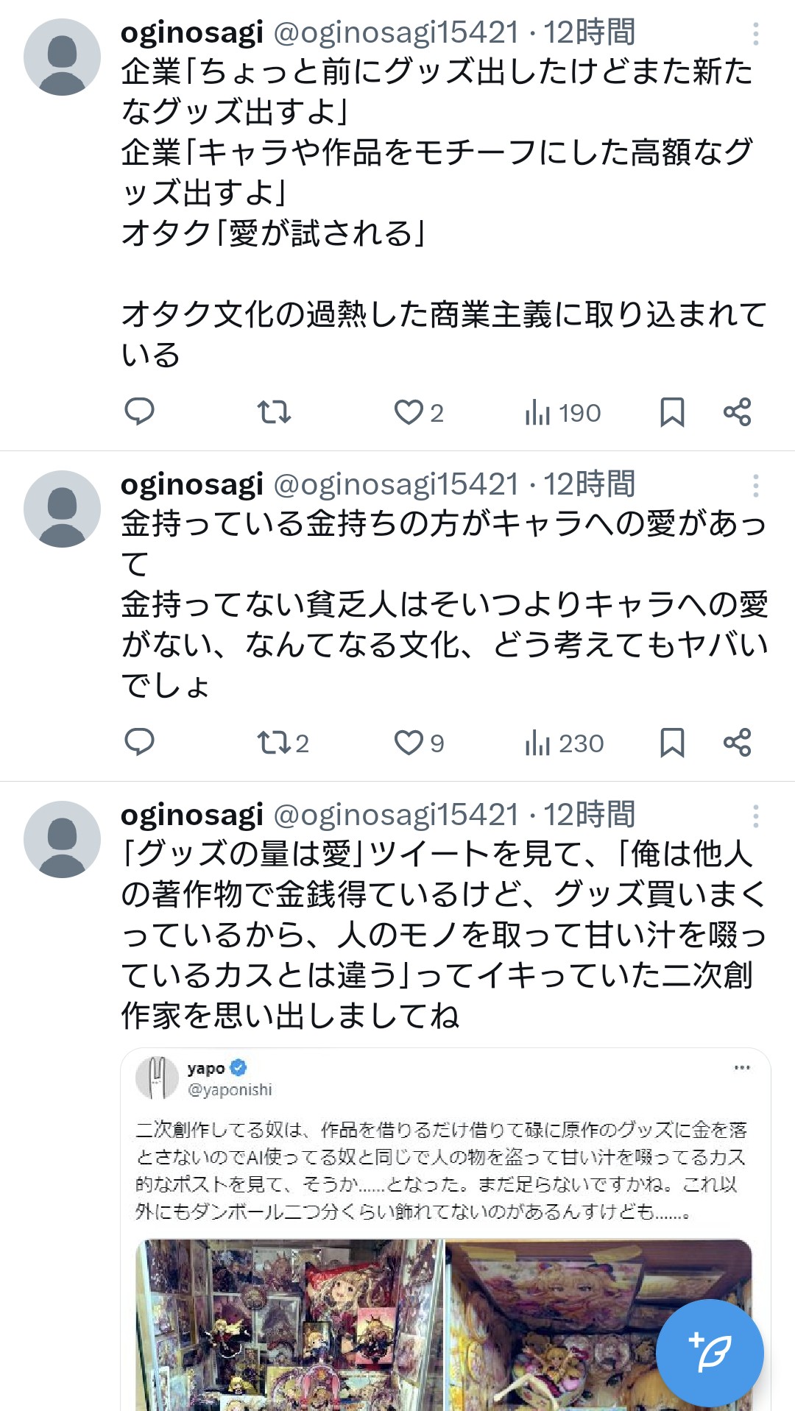The width and height of the screenshot is (795, 1411).
Task: Compose a new tweet with floating button
Action: (x=710, y=1353)
